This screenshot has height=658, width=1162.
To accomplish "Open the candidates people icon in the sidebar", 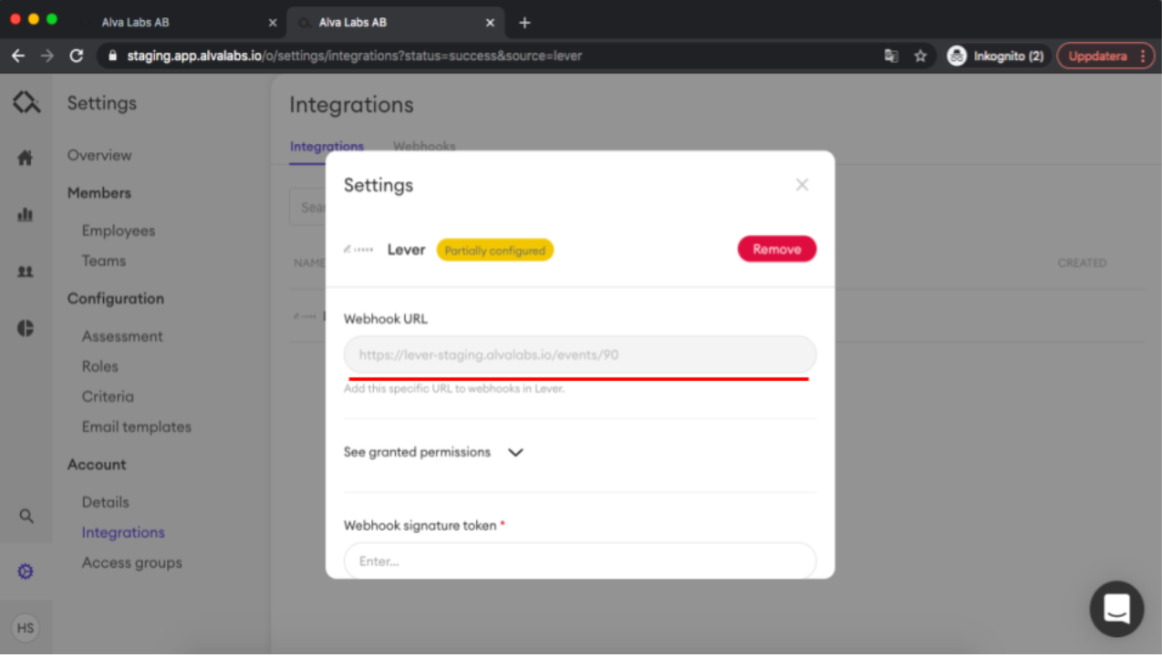I will click(26, 271).
